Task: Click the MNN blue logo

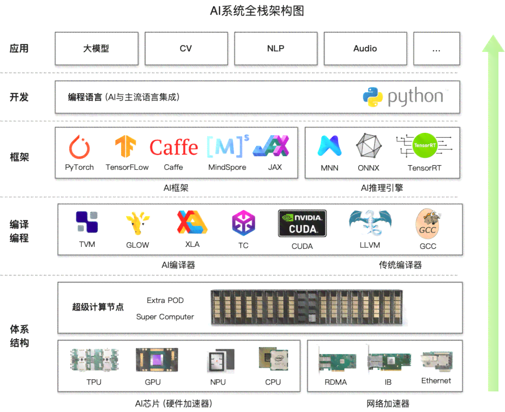Action: point(330,146)
